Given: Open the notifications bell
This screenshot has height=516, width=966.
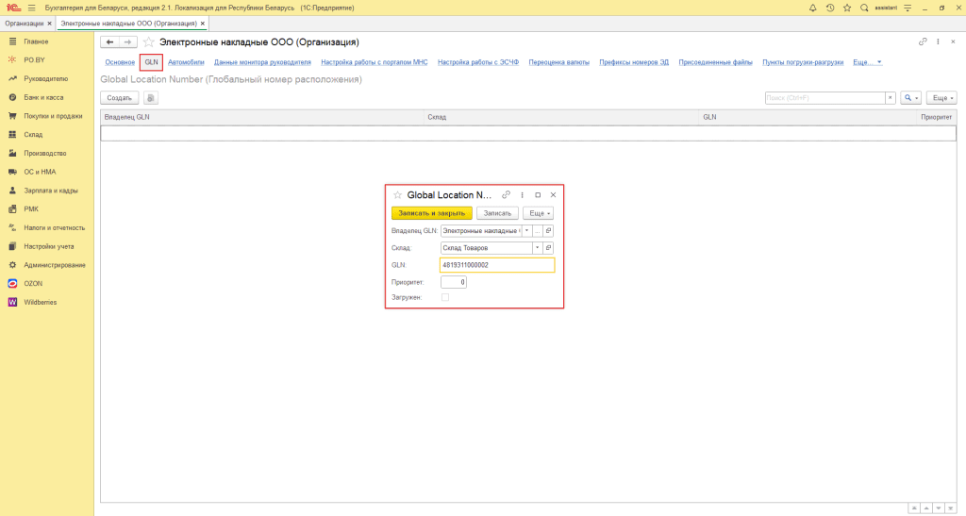Looking at the screenshot, I should pos(812,8).
